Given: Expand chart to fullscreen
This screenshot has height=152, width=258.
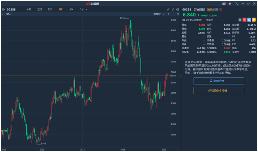Looking at the screenshot, I should 173,9.
